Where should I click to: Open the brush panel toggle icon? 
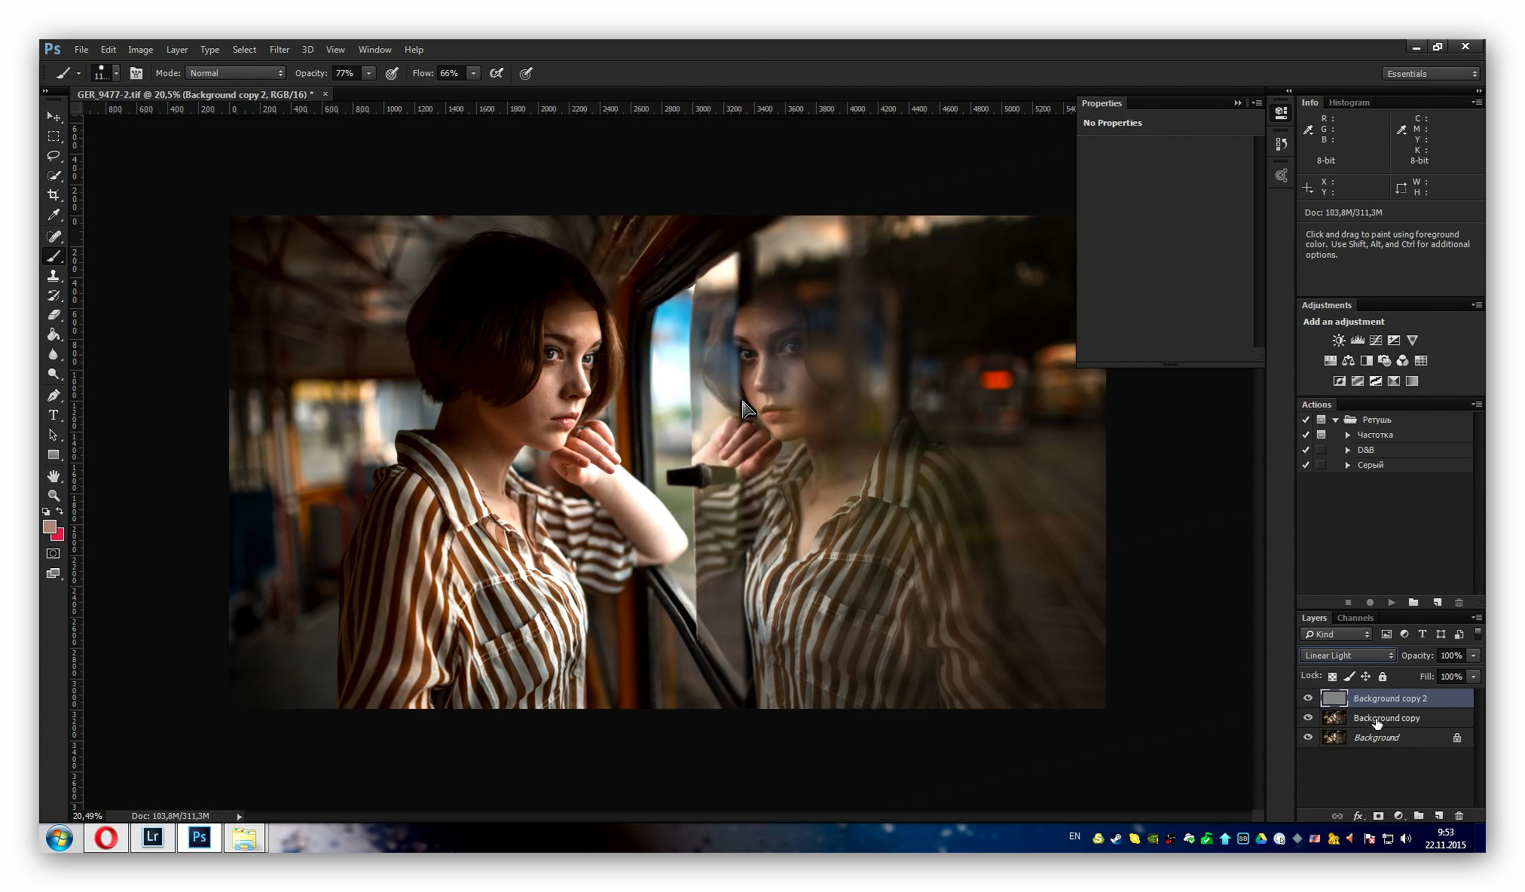(x=136, y=73)
